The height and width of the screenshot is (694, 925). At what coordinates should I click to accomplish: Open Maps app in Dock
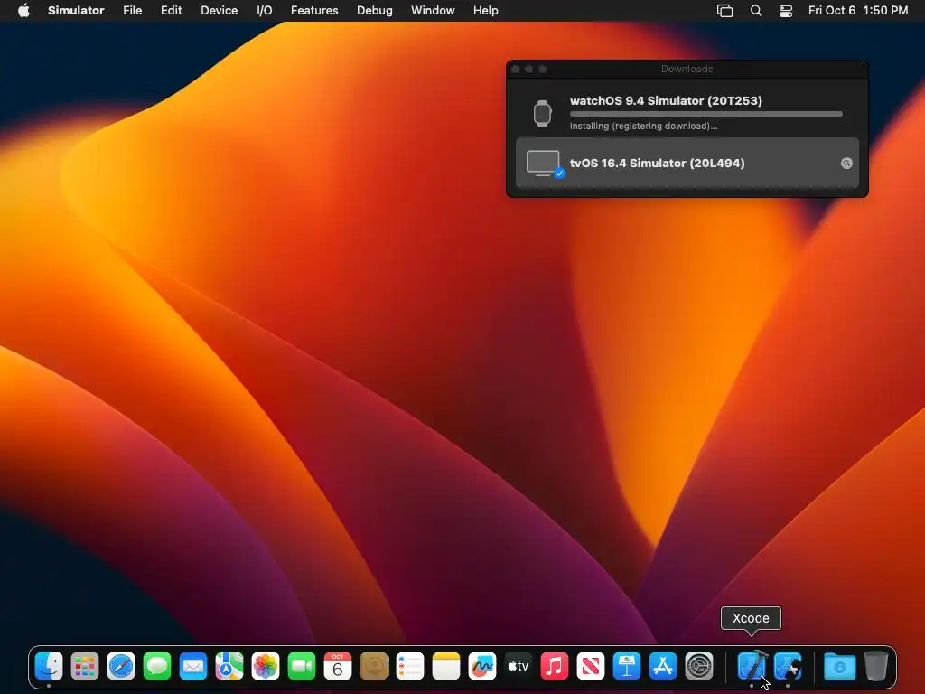click(229, 666)
